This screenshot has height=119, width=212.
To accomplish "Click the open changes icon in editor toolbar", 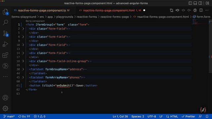I will (178, 10).
